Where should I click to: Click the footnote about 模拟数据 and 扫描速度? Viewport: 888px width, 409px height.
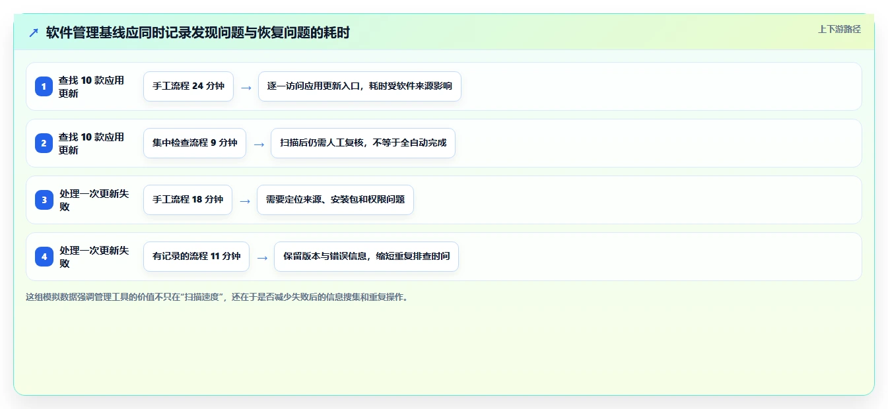coord(217,297)
